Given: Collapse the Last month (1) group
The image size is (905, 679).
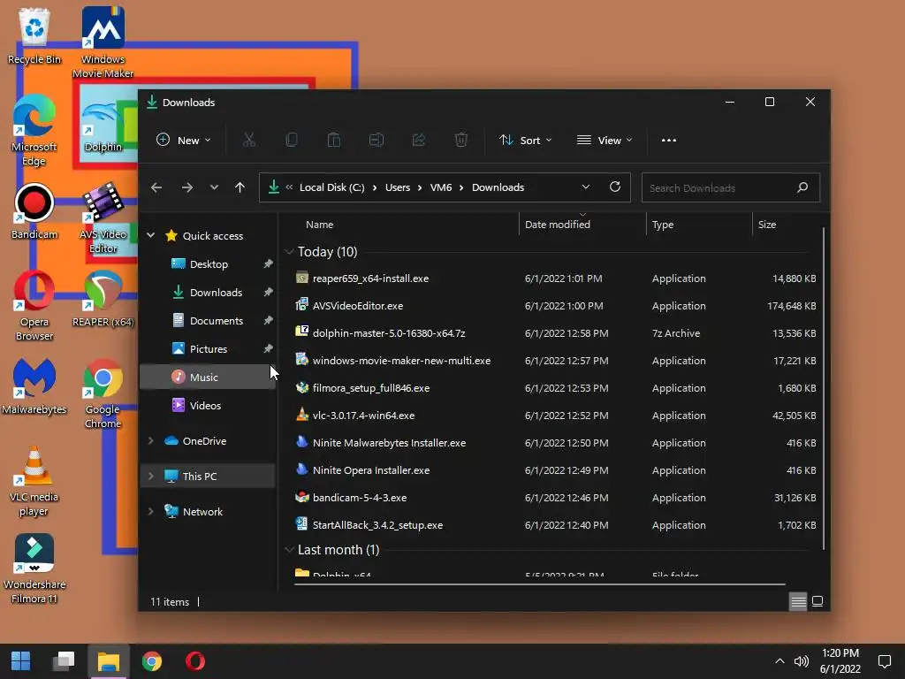Looking at the screenshot, I should (289, 550).
